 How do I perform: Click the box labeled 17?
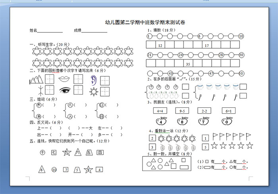pyautogui.click(x=207, y=44)
